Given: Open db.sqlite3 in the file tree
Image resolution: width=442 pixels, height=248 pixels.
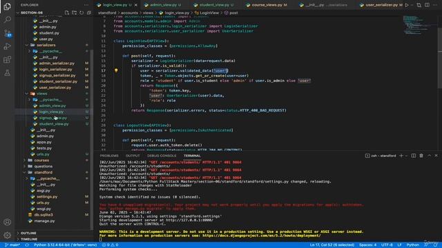Looking at the screenshot, I should pos(44,214).
